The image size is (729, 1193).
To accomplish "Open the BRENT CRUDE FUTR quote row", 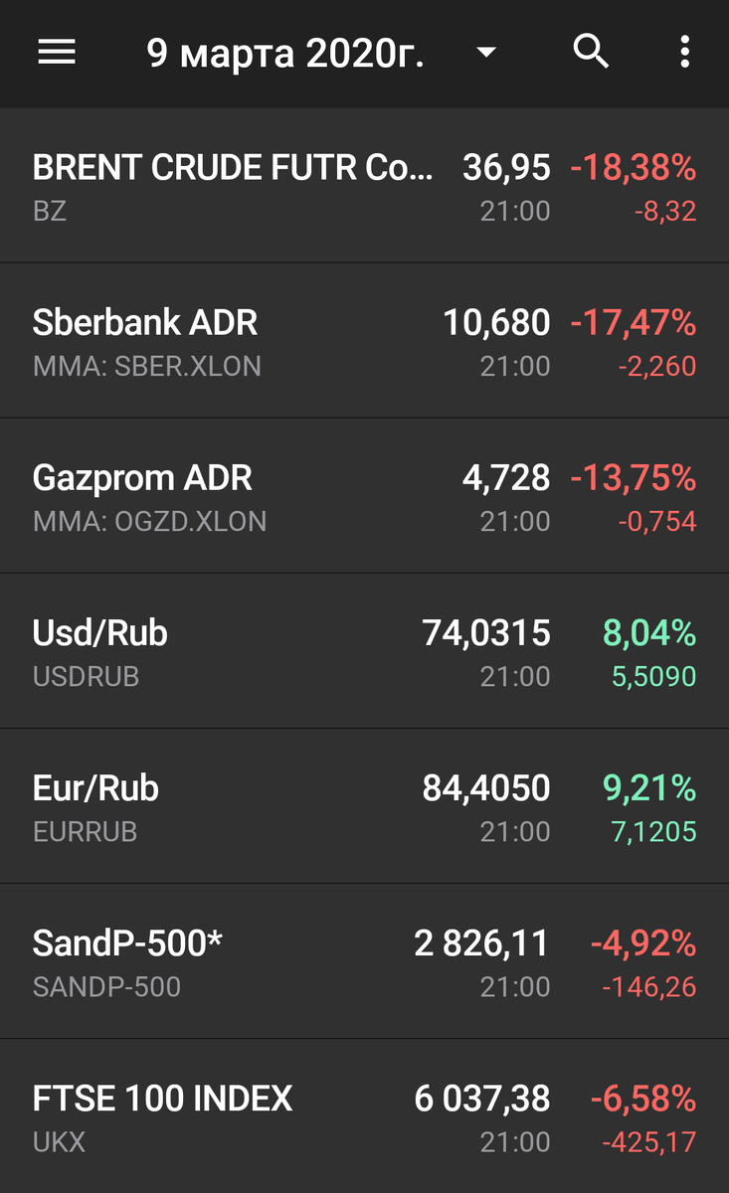I will pos(364,185).
